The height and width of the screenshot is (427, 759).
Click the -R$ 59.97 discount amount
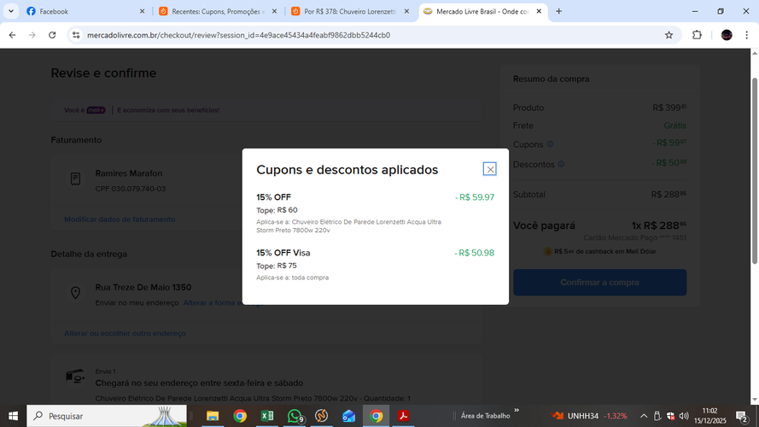click(x=475, y=197)
